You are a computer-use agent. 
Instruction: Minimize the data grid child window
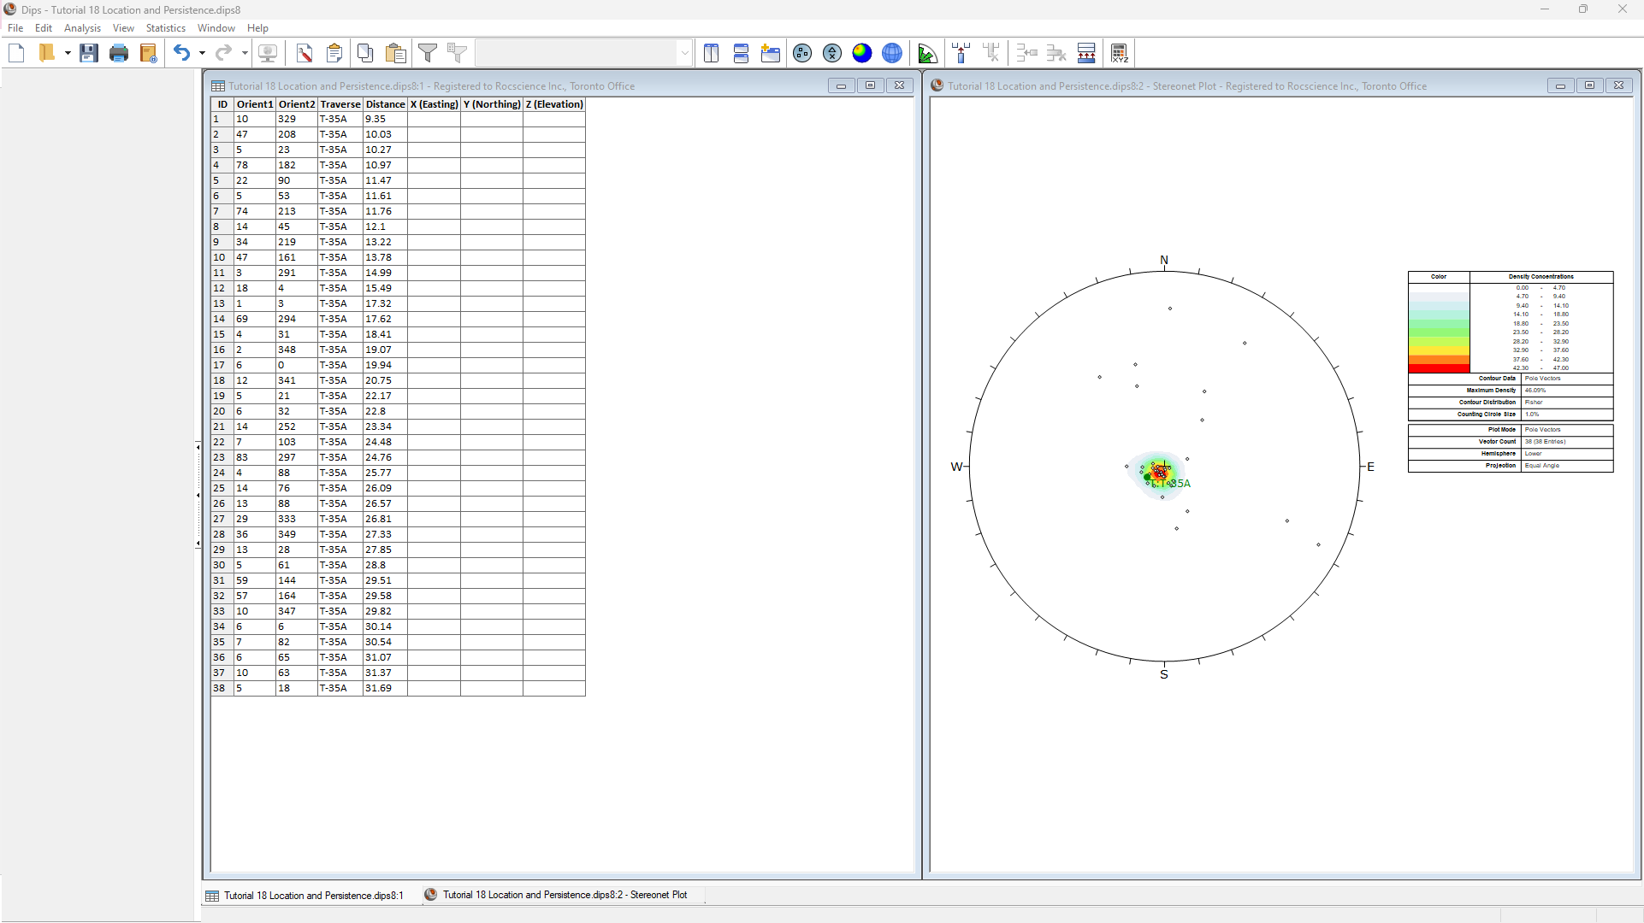point(841,85)
